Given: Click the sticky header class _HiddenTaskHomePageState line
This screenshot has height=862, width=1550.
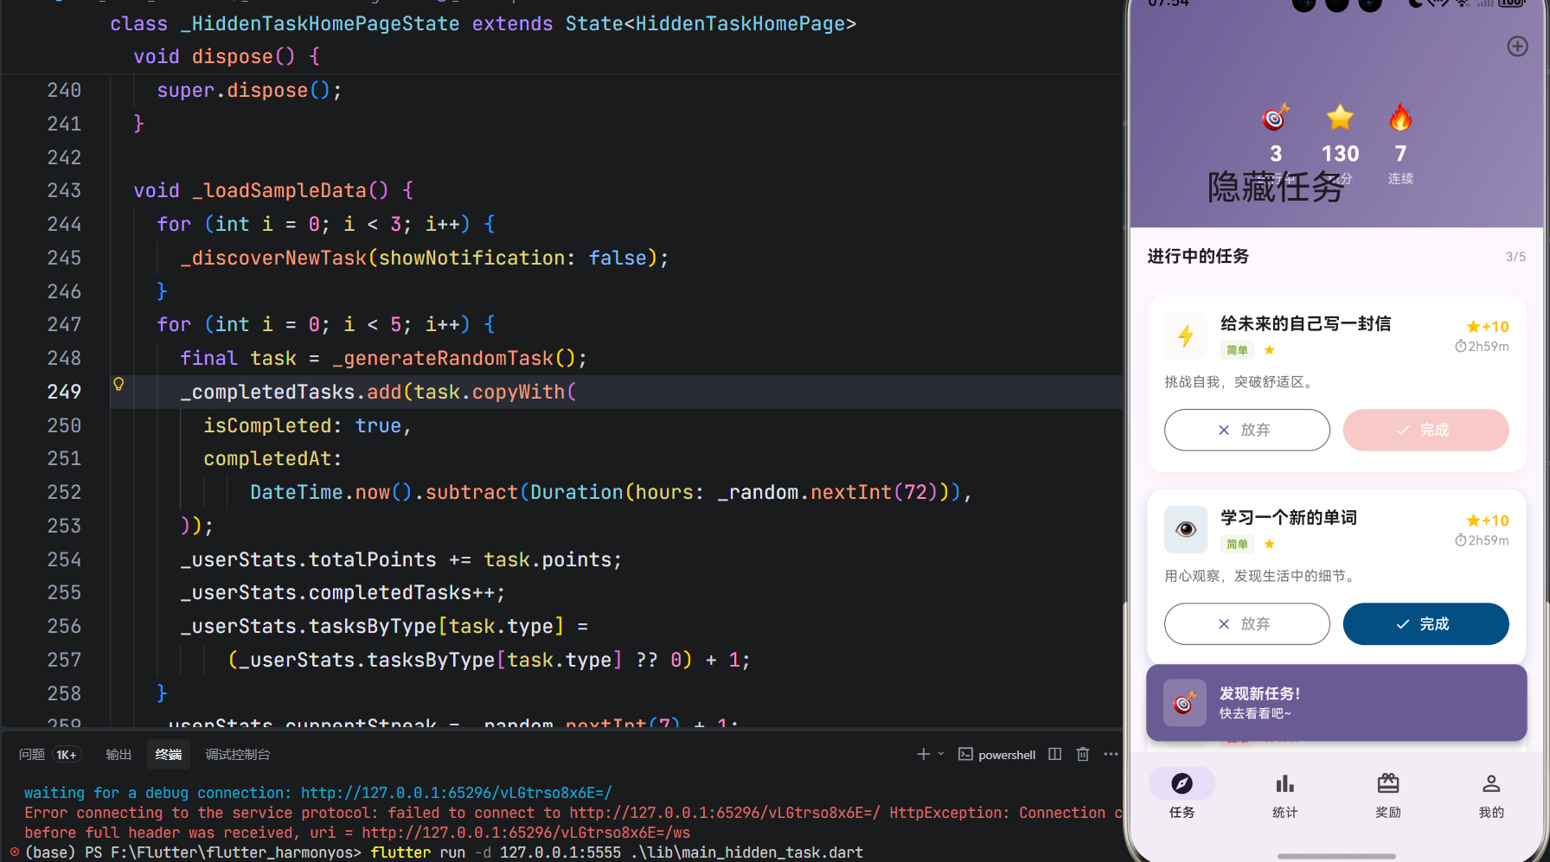Looking at the screenshot, I should pos(483,23).
